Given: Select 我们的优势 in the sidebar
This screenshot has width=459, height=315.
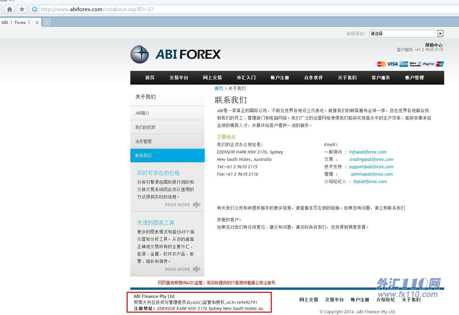Looking at the screenshot, I should pos(167,127).
